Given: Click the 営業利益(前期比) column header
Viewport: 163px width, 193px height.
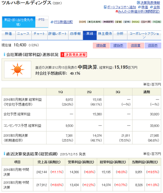Looking at the screenshot, I should coord(81,162).
